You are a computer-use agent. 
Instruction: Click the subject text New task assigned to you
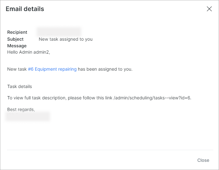pyautogui.click(x=66, y=39)
